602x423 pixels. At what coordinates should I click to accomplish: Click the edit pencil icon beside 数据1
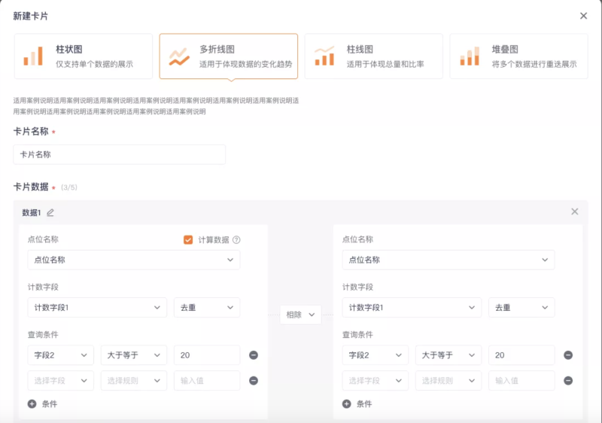[x=50, y=213]
